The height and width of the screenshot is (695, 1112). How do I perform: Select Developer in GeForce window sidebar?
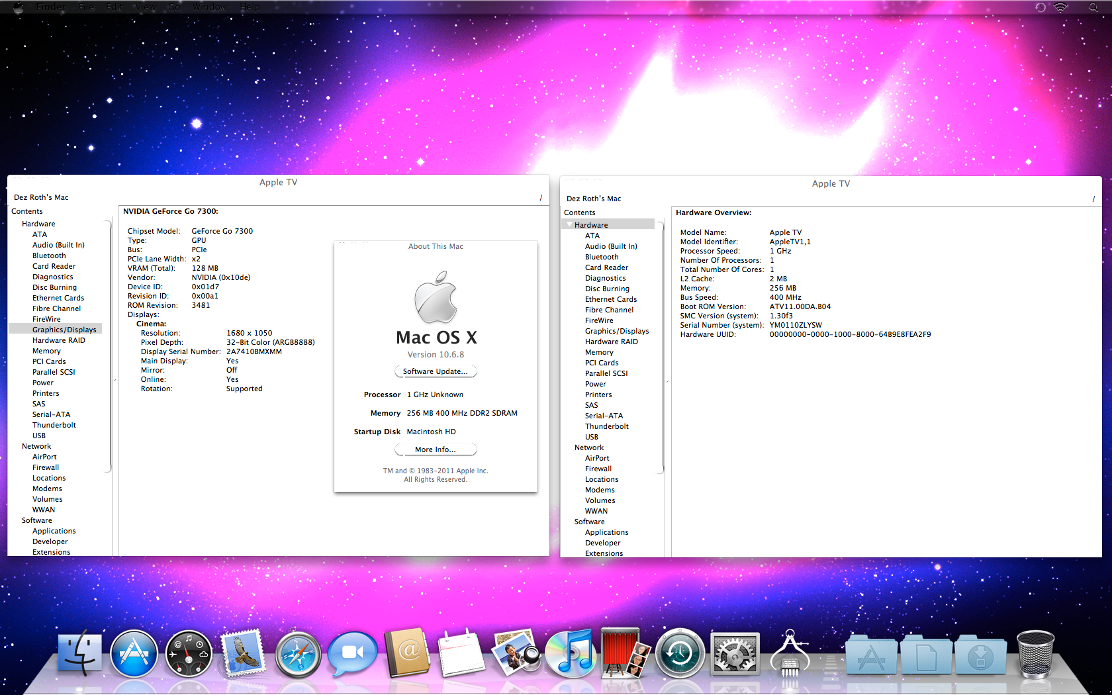(50, 541)
